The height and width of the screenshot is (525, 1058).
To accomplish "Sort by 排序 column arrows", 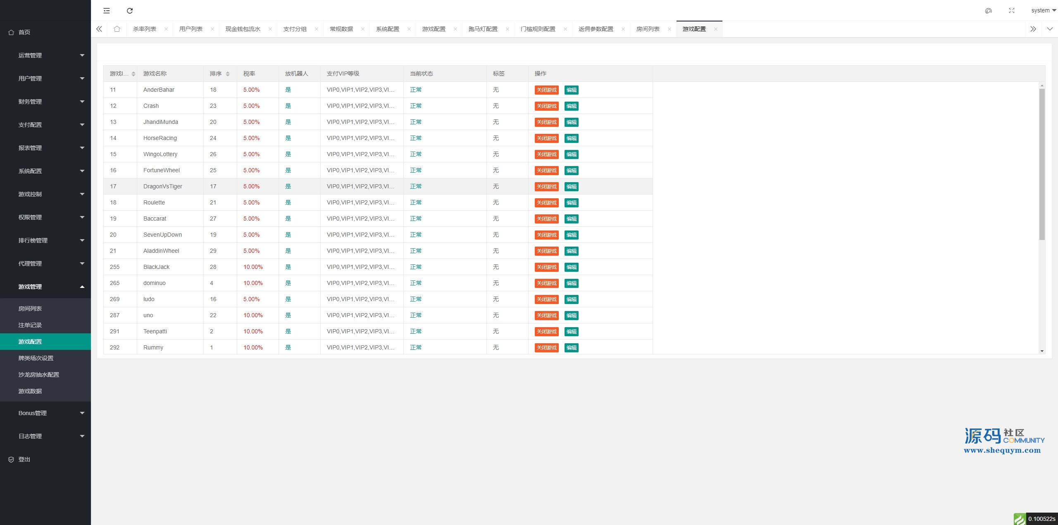I will pyautogui.click(x=227, y=74).
